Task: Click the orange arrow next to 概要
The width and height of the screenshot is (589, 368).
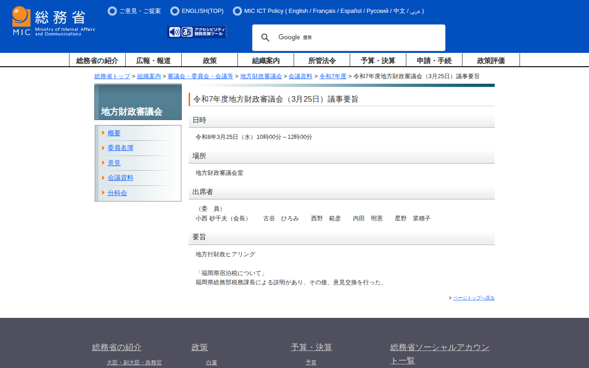Action: 104,133
